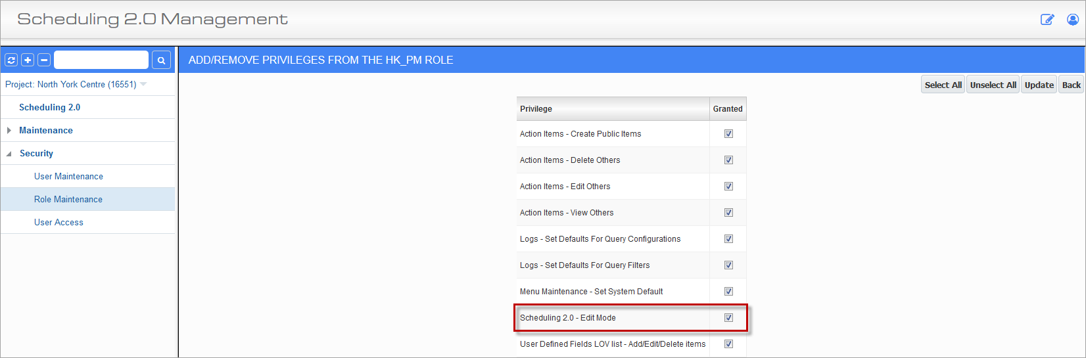Toggle Menu Maintenance - Set System Default checkbox
Viewport: 1086px width, 358px height.
click(x=728, y=291)
